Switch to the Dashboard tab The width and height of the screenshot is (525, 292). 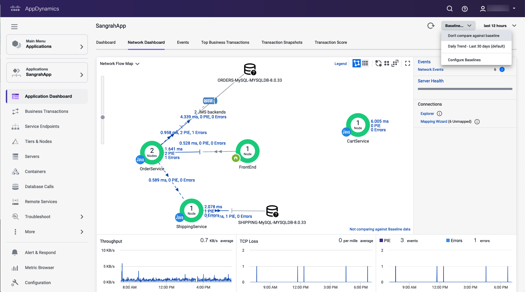coord(106,42)
